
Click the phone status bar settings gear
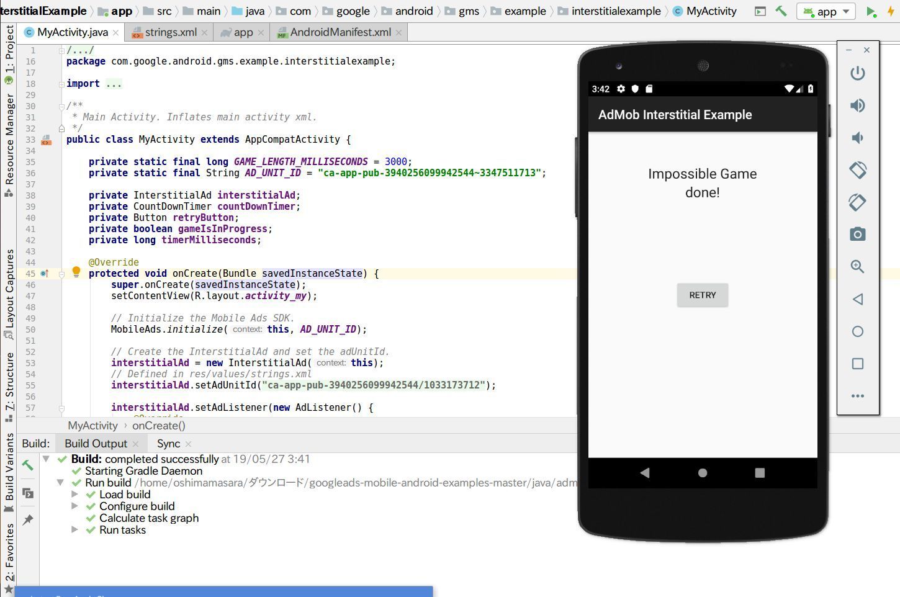[621, 89]
